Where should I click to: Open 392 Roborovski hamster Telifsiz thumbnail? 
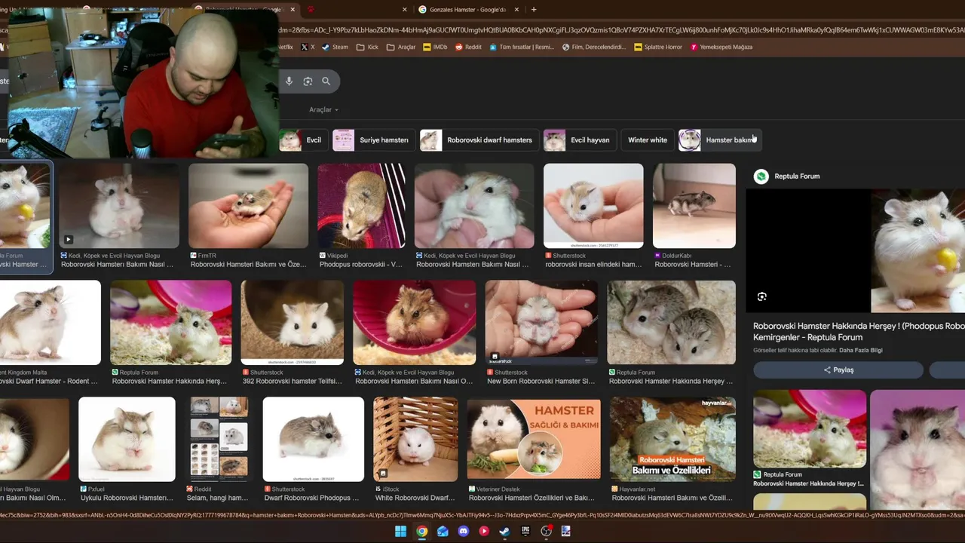(293, 323)
